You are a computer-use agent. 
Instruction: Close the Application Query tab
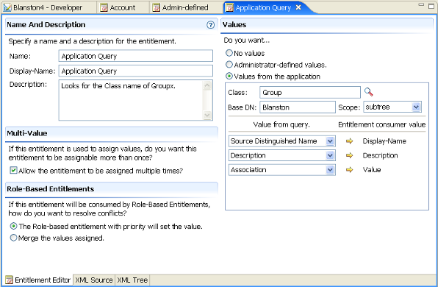298,7
